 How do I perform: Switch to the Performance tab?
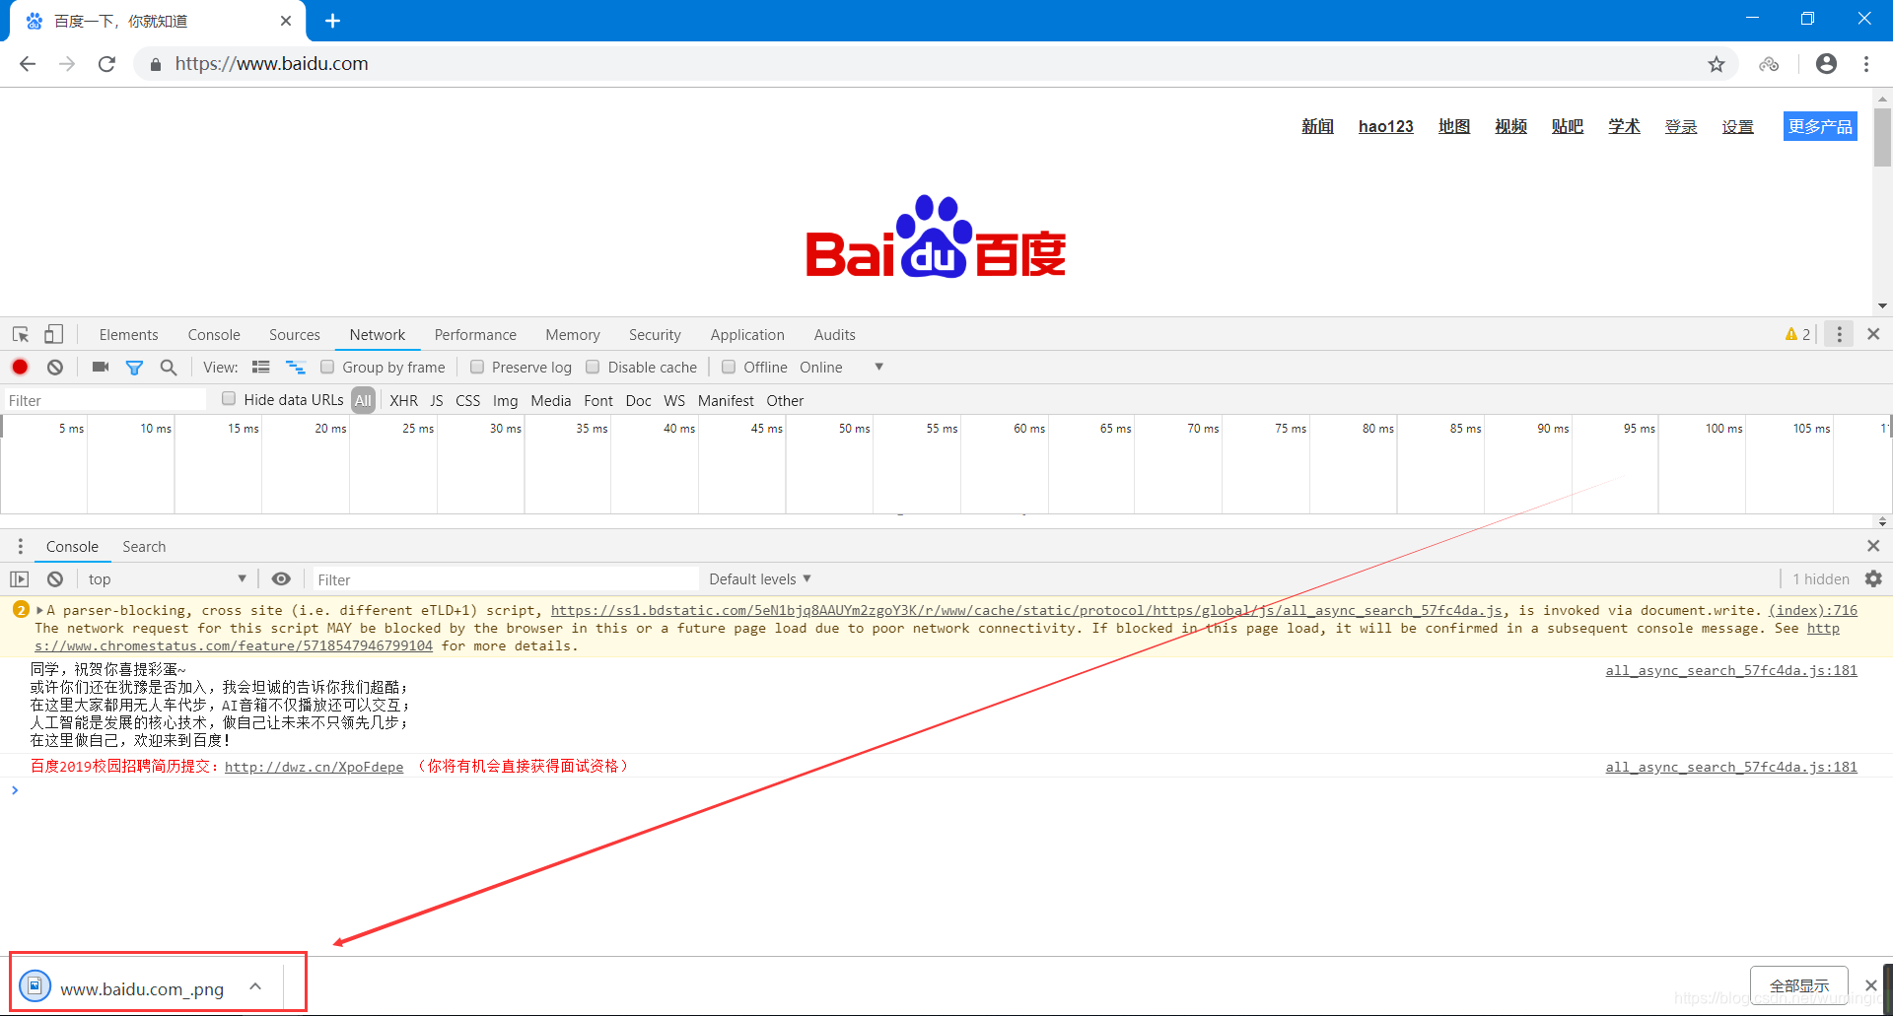(x=475, y=335)
